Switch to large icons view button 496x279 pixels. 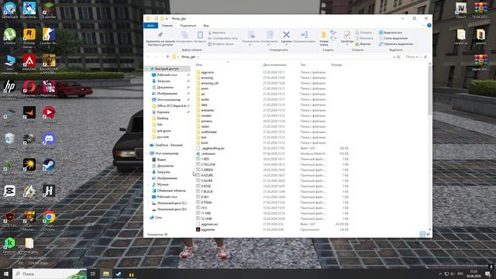tap(428, 234)
